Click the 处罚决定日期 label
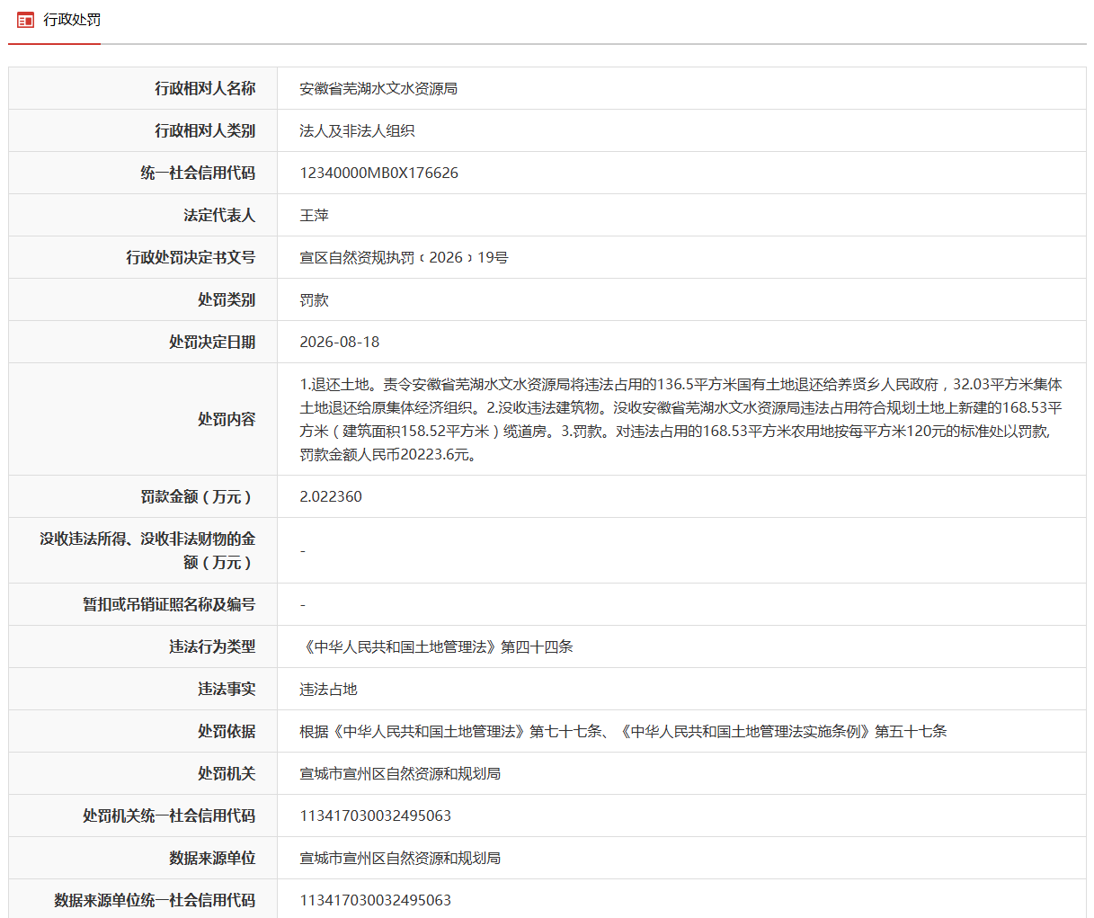 click(x=212, y=342)
